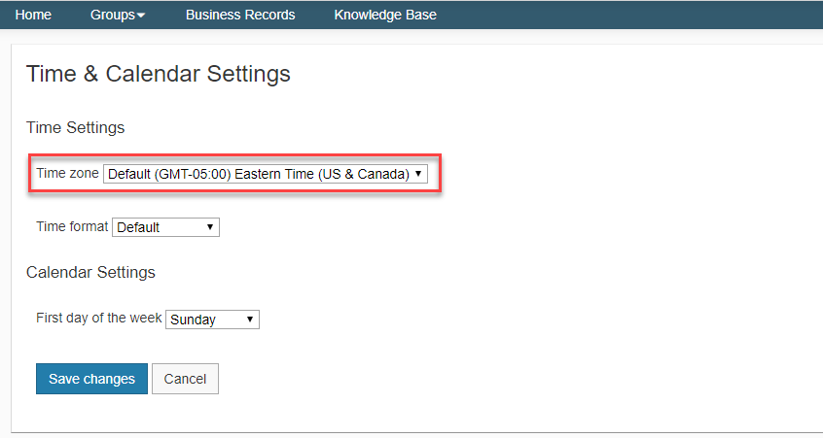Click the Time & Calendar Settings heading
Viewport: 823px width, 438px height.
pos(158,74)
